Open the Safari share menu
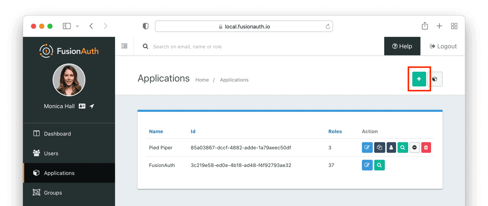 425,26
